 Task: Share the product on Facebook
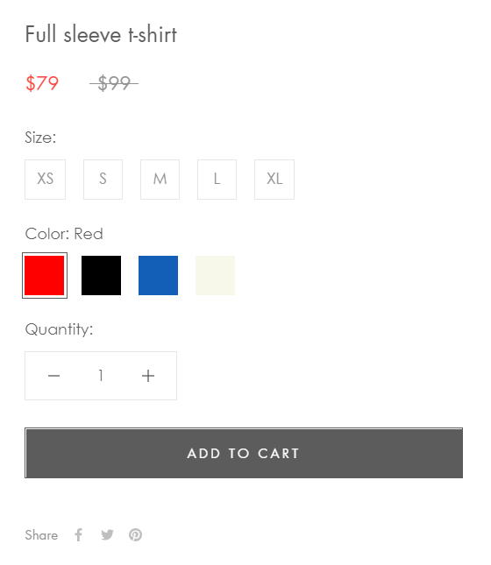click(79, 534)
